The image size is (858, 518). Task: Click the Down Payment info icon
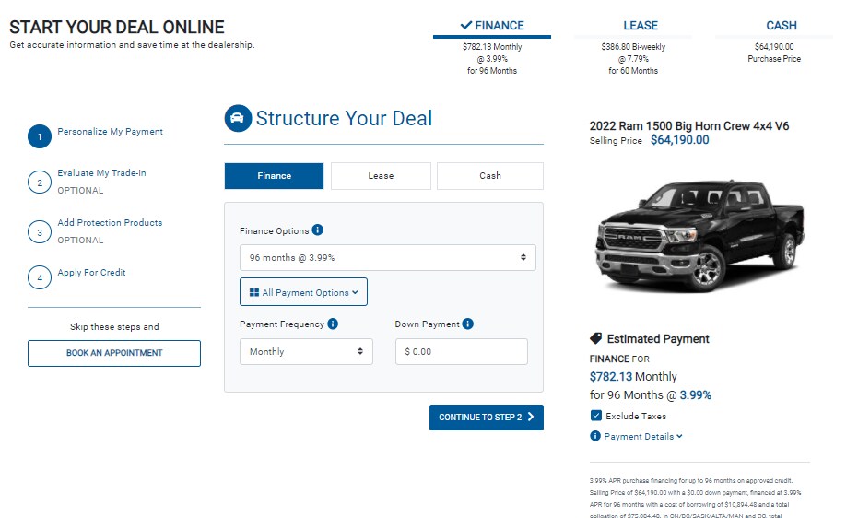tap(468, 324)
